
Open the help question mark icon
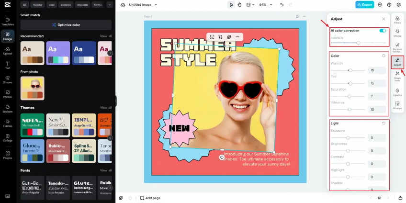389,5
